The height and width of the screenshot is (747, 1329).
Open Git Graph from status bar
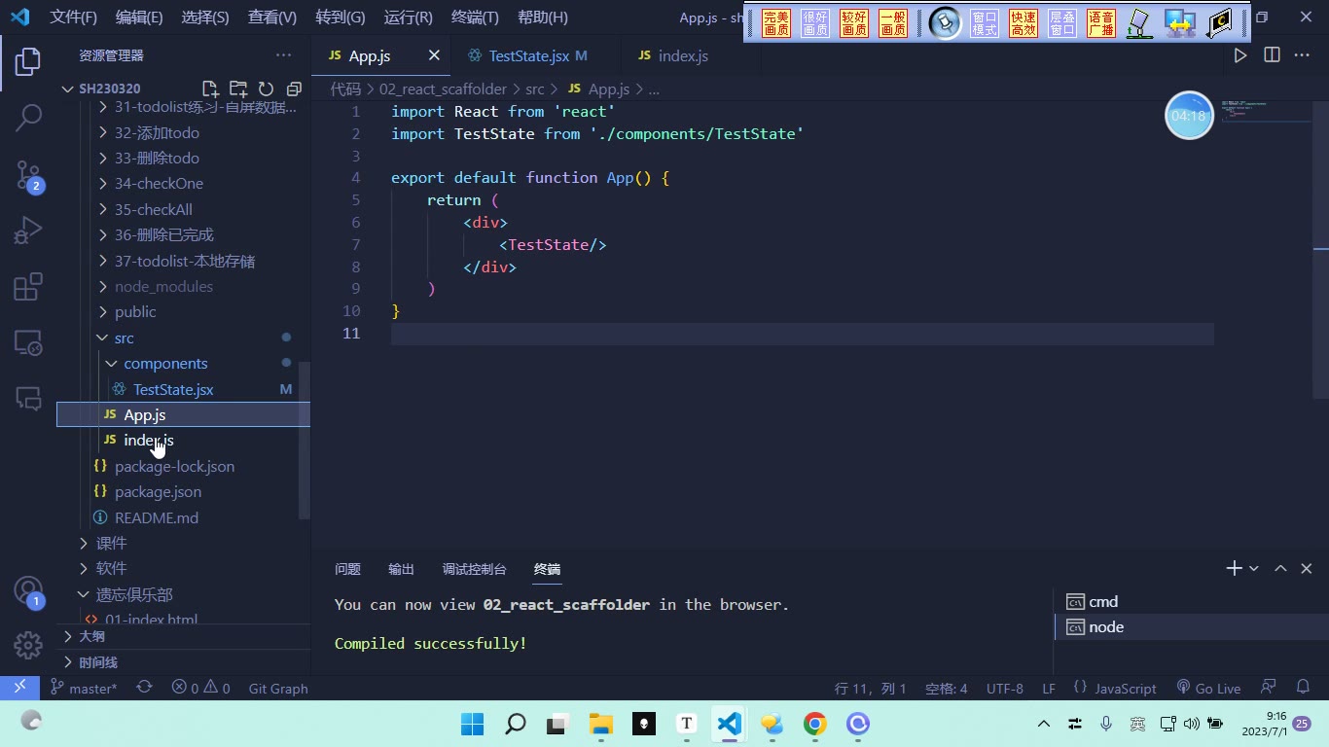pyautogui.click(x=278, y=688)
